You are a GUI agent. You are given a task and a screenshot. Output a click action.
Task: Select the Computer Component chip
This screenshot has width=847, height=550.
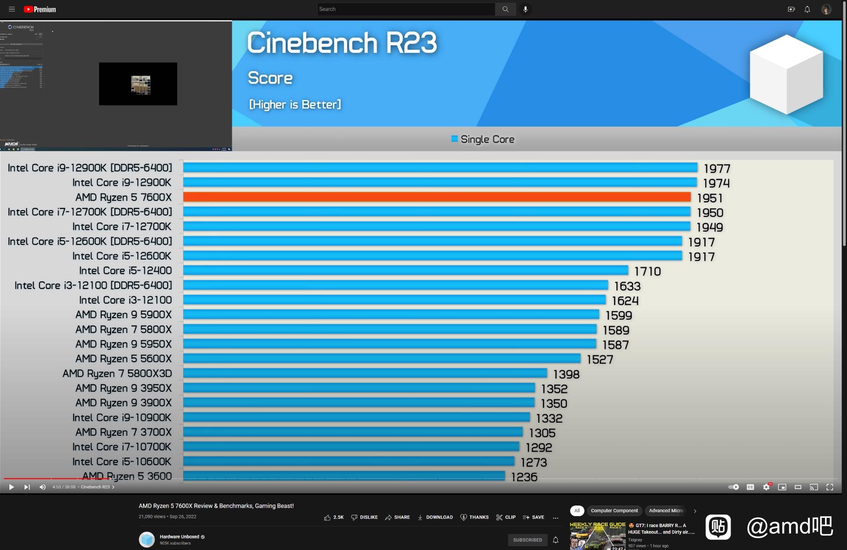614,511
